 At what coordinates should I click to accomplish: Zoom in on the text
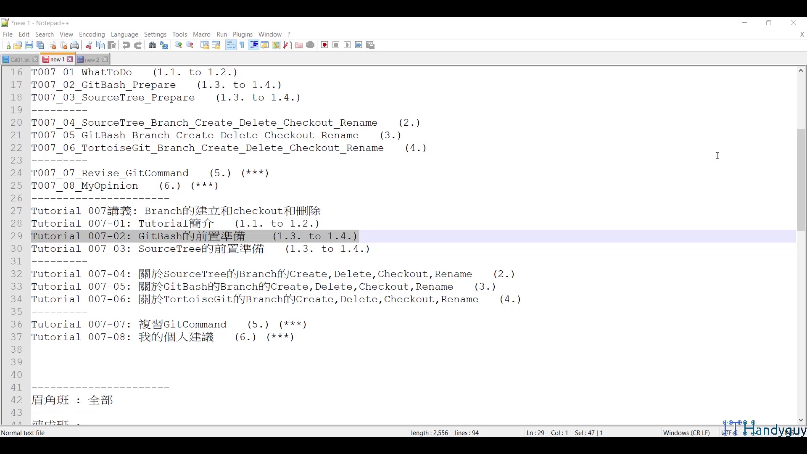(x=179, y=45)
